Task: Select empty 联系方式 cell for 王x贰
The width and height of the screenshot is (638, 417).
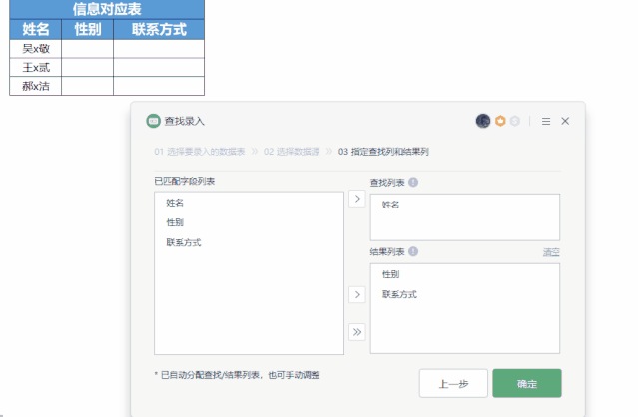Action: click(159, 68)
